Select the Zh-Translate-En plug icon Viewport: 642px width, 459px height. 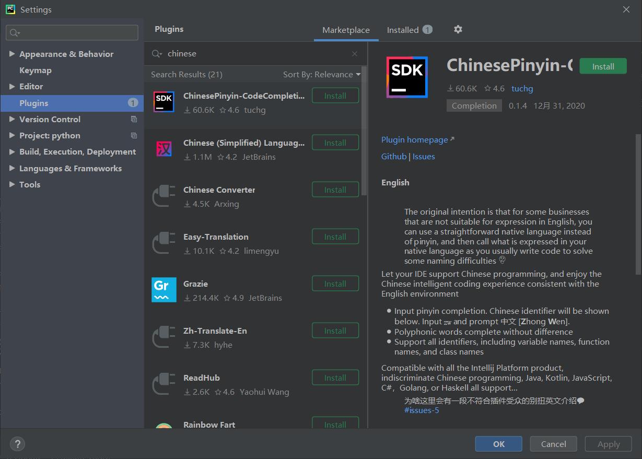(x=164, y=337)
